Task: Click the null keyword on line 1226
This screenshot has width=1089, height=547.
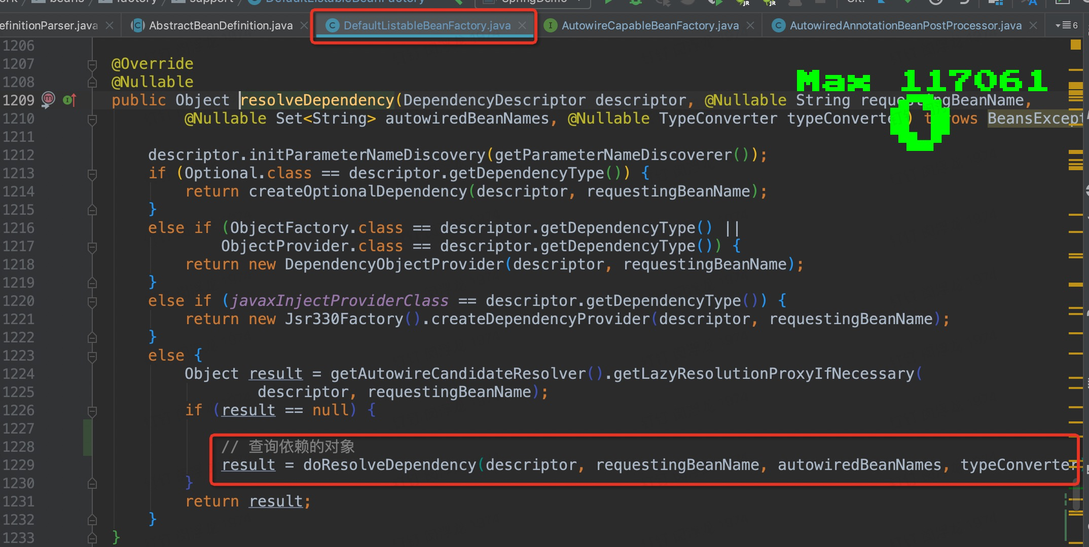Action: tap(330, 410)
